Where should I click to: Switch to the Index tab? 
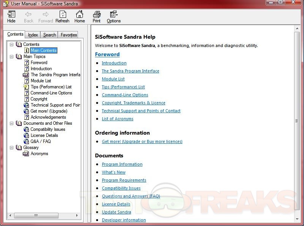pyautogui.click(x=33, y=35)
